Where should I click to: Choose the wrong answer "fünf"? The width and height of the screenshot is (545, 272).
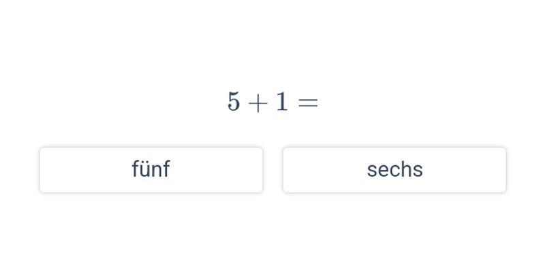[x=151, y=170]
